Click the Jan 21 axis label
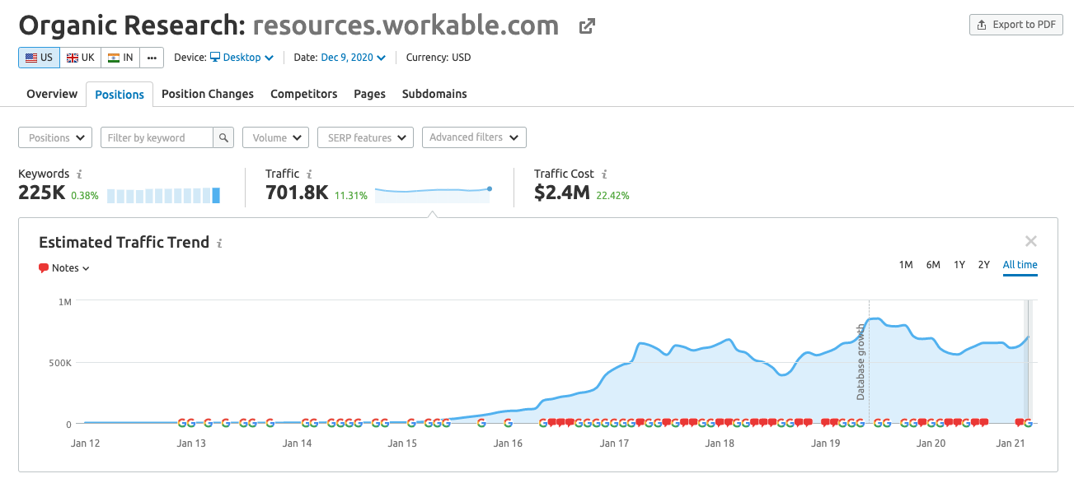 [x=1011, y=443]
